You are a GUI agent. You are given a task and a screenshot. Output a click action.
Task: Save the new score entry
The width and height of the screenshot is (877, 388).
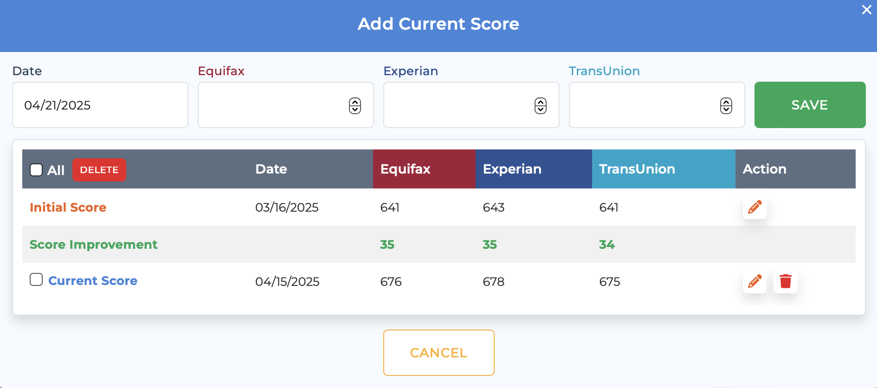[810, 105]
